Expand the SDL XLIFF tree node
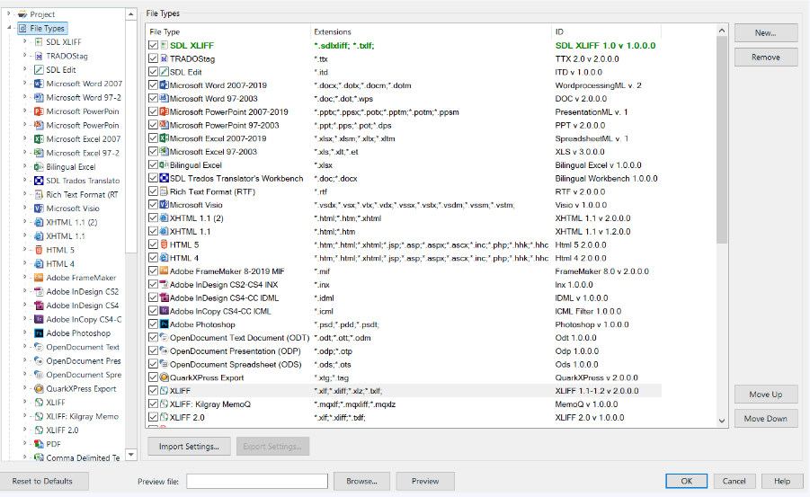810x497 pixels. pyautogui.click(x=25, y=41)
